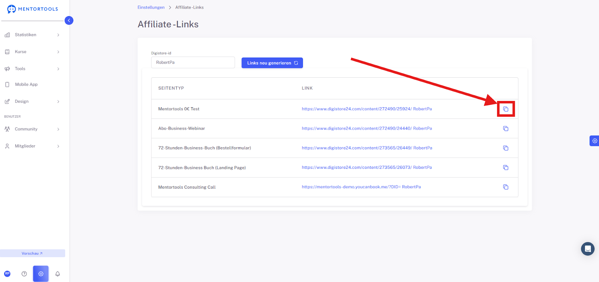Collapse the sidebar with the arrow button
The height and width of the screenshot is (282, 599).
pos(69,21)
